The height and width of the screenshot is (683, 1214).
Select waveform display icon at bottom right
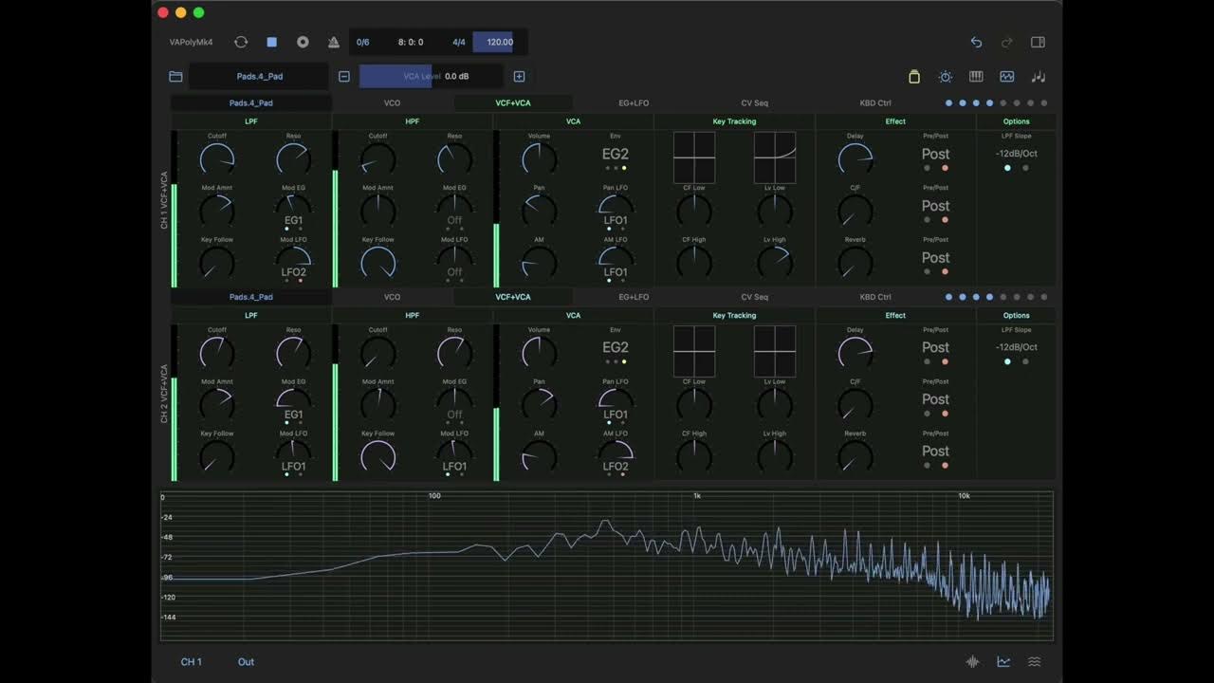pyautogui.click(x=972, y=662)
